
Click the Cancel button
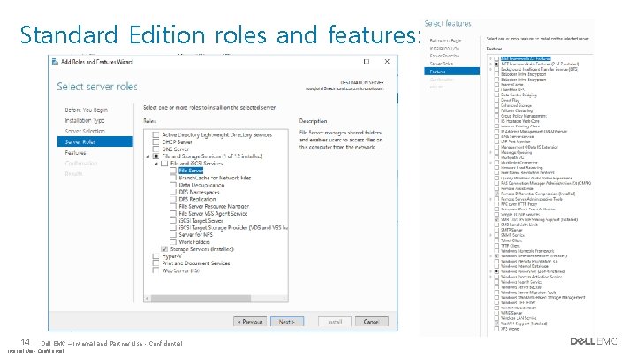pos(371,322)
